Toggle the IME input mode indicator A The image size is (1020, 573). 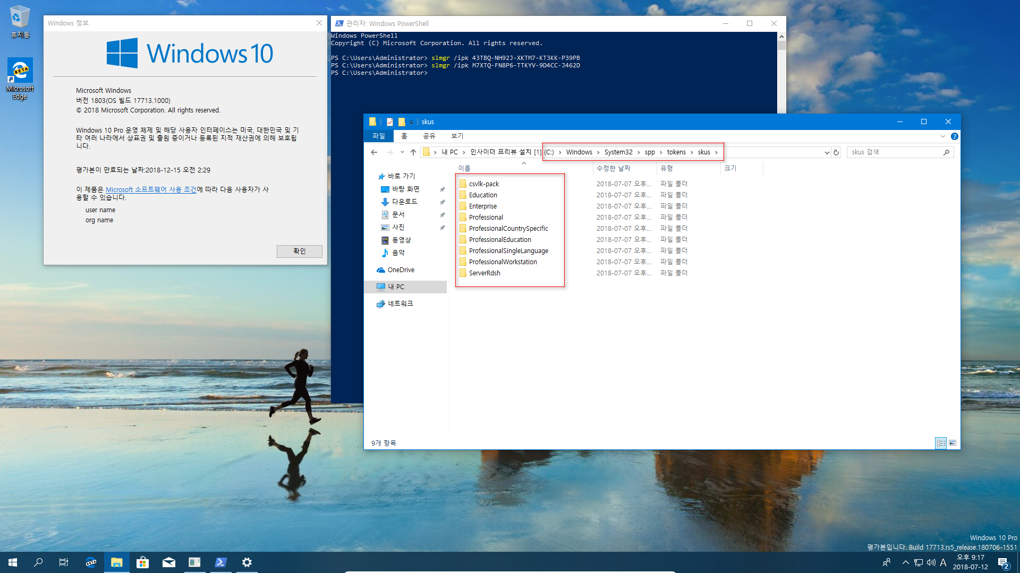click(x=943, y=562)
